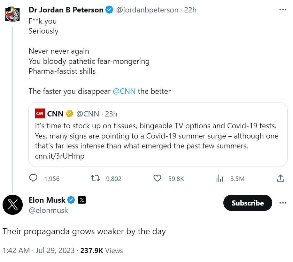The width and height of the screenshot is (293, 262).
Task: Click the @elonmusk handle
Action: (48, 210)
